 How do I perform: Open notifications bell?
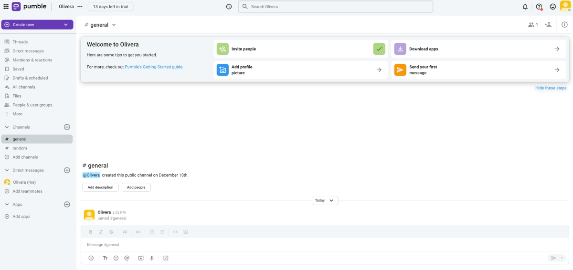[525, 7]
